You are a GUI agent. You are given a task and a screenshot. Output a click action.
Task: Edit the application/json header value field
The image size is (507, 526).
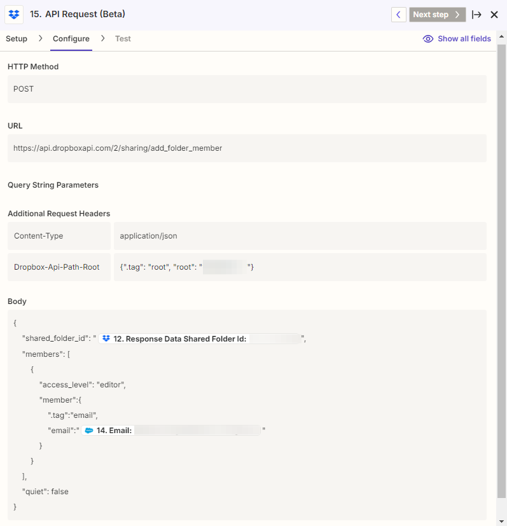click(x=300, y=236)
